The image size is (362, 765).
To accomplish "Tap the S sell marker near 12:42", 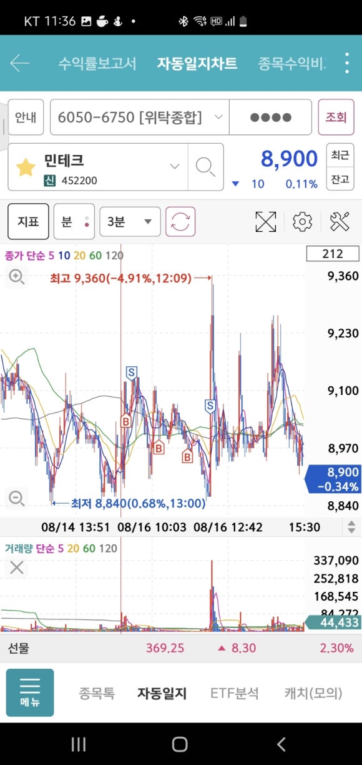I will [210, 406].
